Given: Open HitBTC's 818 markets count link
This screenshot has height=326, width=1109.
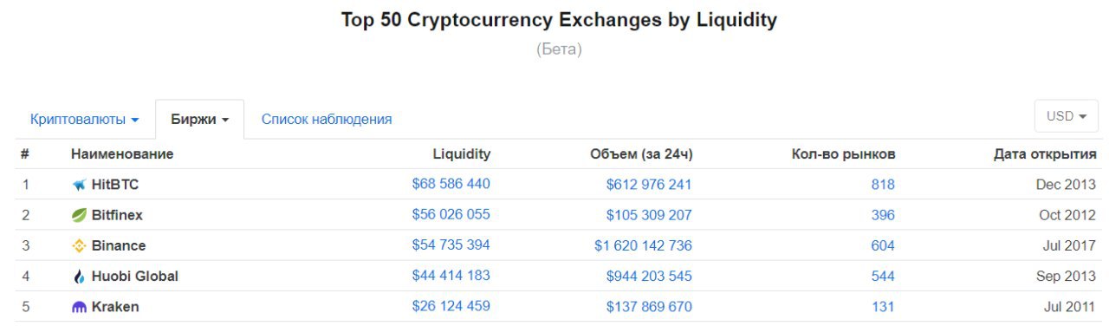Looking at the screenshot, I should click(883, 185).
